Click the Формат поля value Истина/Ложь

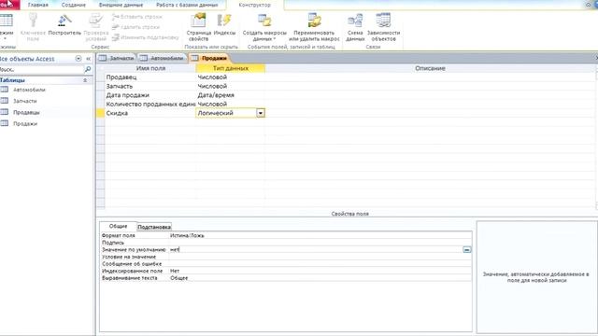(320, 236)
